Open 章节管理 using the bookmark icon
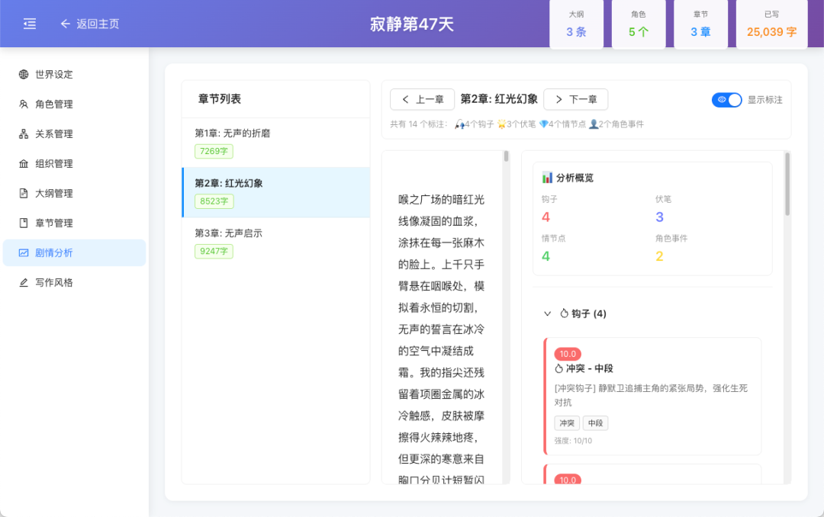The width and height of the screenshot is (824, 517). tap(23, 223)
